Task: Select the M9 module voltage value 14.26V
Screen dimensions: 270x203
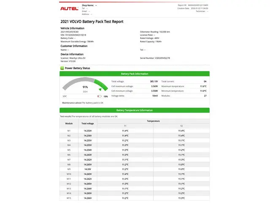Action: [x=87, y=169]
